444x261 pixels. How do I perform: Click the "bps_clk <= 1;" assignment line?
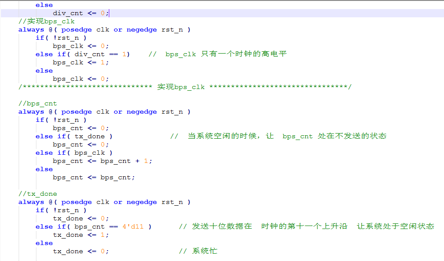81,63
